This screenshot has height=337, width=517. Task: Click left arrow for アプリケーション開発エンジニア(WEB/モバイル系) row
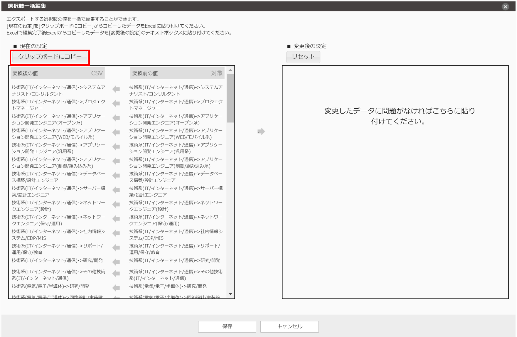[116, 132]
